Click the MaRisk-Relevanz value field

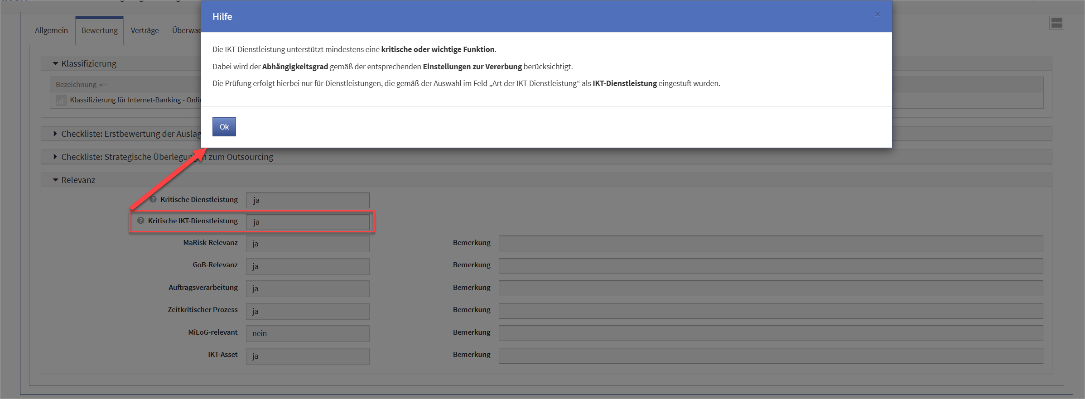click(x=308, y=244)
